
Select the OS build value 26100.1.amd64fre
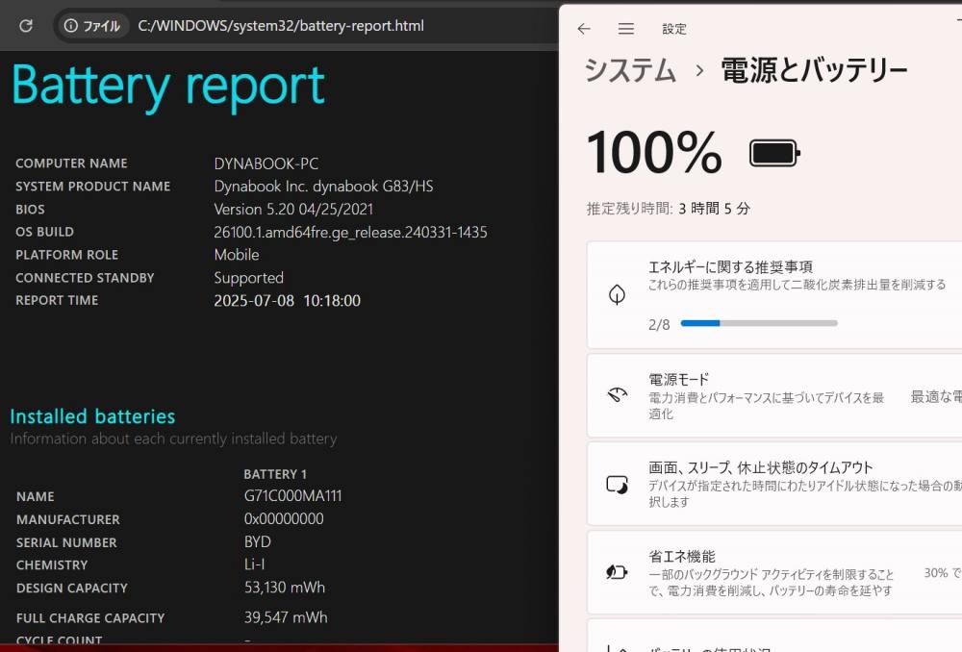(350, 233)
